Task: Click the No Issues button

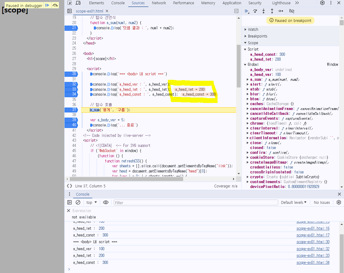Action: 322,202
